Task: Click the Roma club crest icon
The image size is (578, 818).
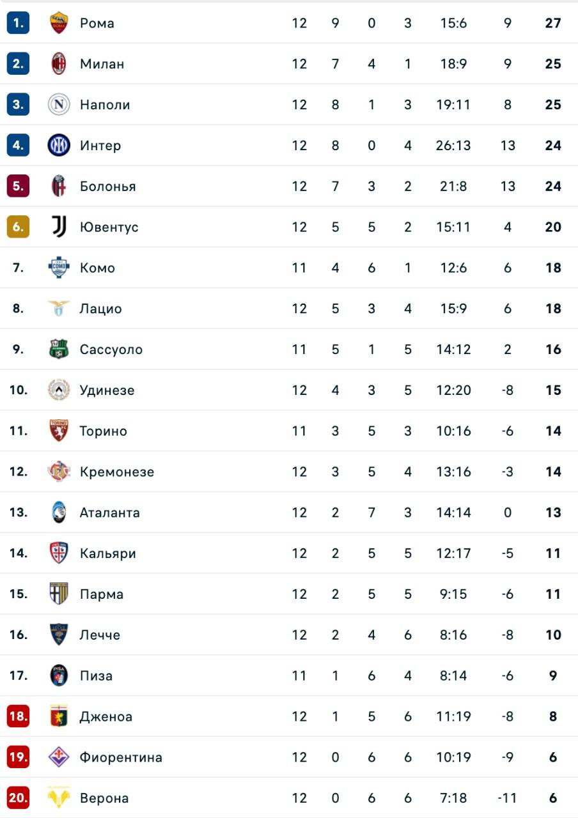Action: 59,23
